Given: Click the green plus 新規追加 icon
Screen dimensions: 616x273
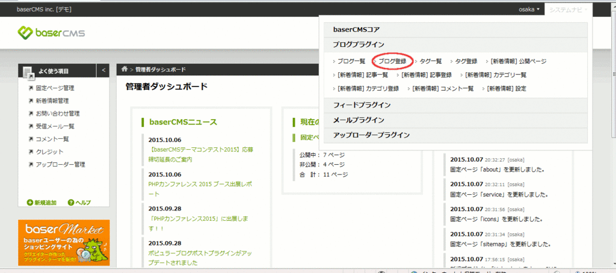Looking at the screenshot, I should click(x=30, y=203).
